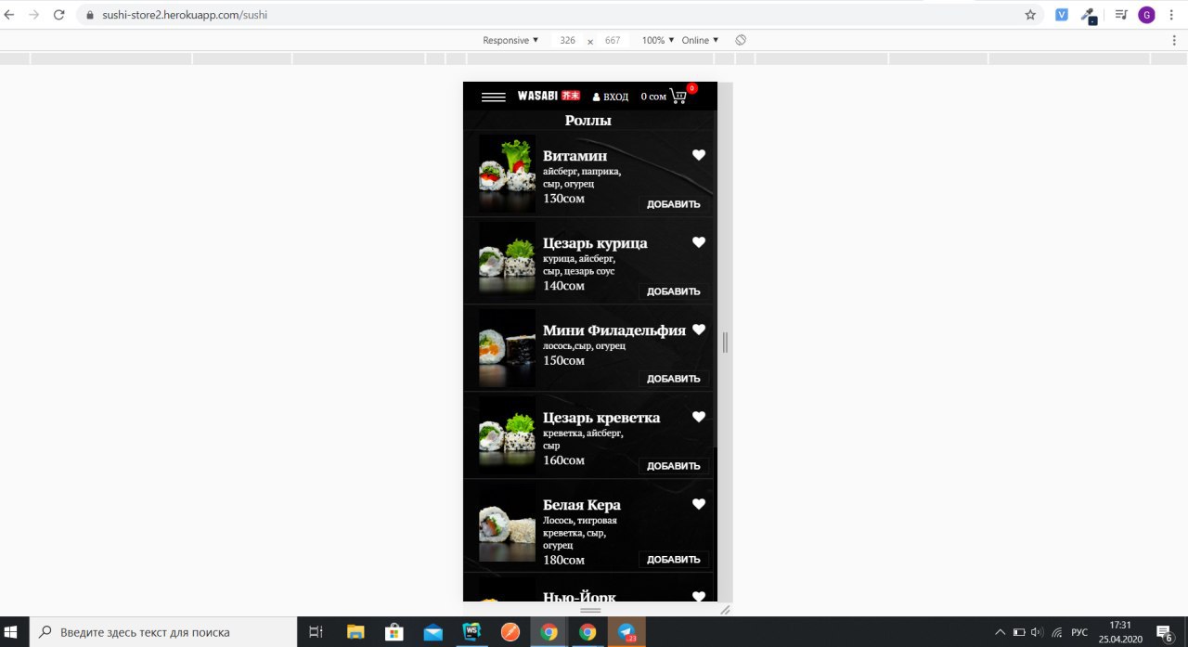Viewport: 1188px width, 647px height.
Task: Grab the corner viewport handle
Action: pyautogui.click(x=725, y=609)
